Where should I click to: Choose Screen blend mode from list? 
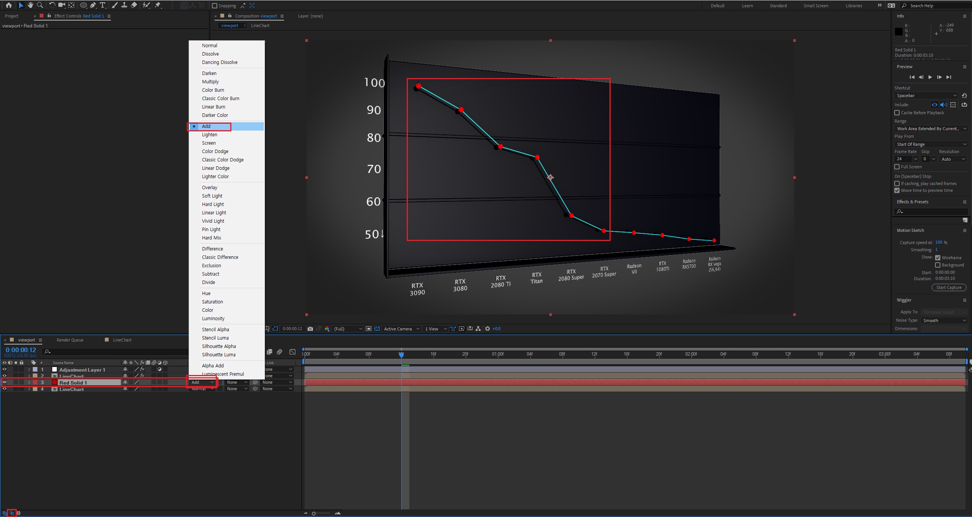209,143
